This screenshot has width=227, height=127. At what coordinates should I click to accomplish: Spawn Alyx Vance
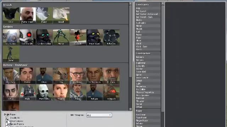point(11,76)
